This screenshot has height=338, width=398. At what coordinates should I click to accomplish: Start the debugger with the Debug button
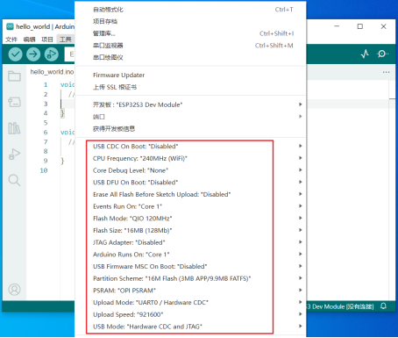coord(52,54)
